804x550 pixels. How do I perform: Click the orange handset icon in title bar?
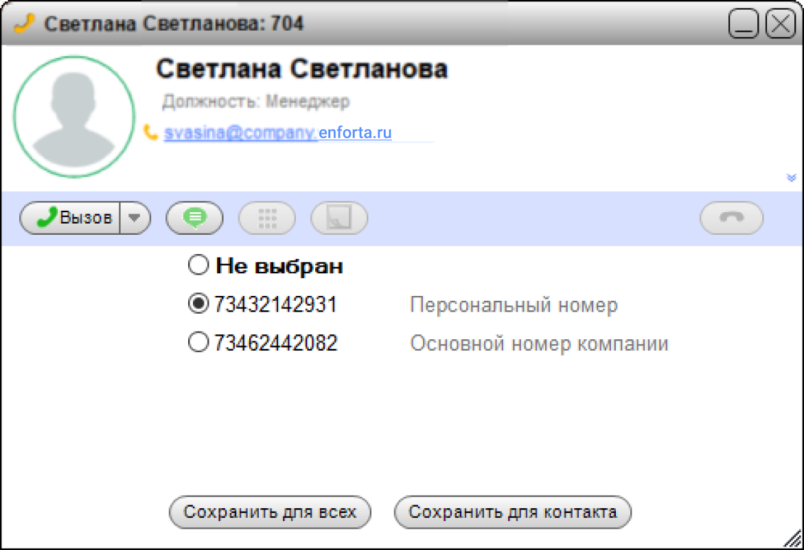click(24, 23)
